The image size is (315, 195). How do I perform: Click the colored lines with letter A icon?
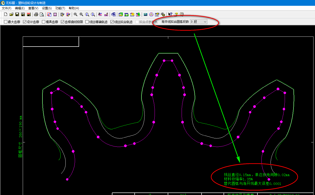coord(100,14)
